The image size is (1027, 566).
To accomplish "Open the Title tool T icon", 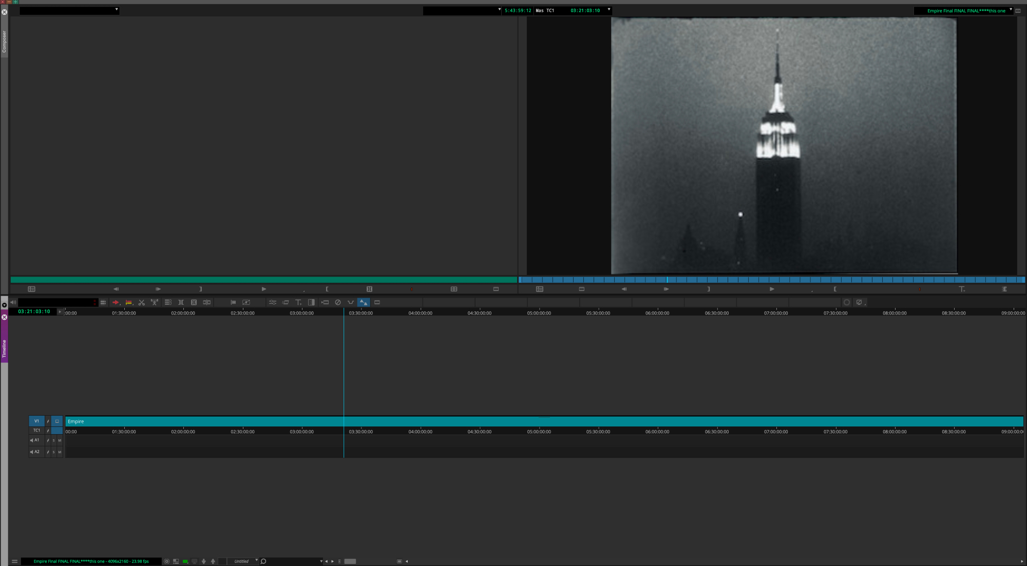I will (298, 303).
